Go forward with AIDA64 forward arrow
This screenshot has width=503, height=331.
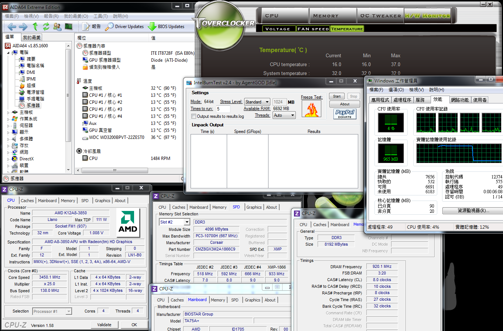click(x=23, y=27)
